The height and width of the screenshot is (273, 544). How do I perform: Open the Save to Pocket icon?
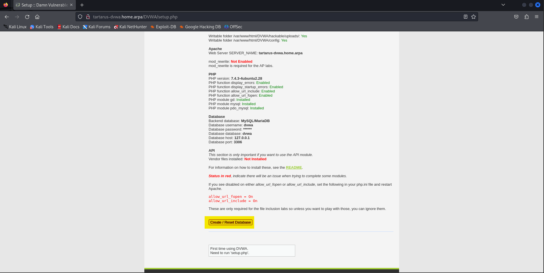(x=516, y=17)
